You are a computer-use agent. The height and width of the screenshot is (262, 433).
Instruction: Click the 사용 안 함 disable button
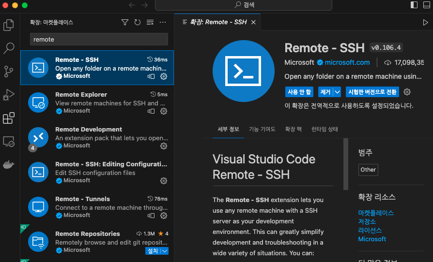point(299,92)
